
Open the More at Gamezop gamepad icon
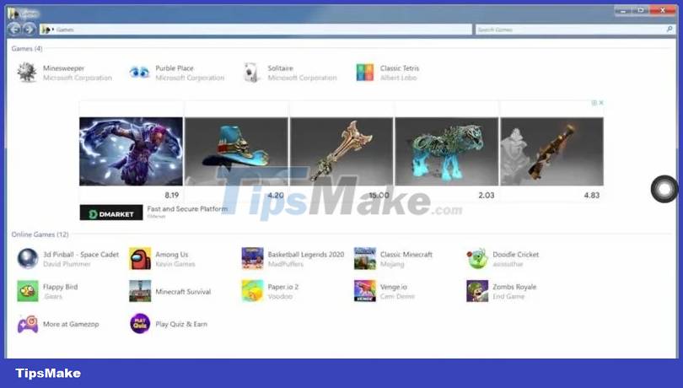tap(28, 324)
